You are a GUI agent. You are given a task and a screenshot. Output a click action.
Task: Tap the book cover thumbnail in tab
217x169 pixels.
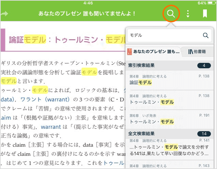tap(130, 52)
